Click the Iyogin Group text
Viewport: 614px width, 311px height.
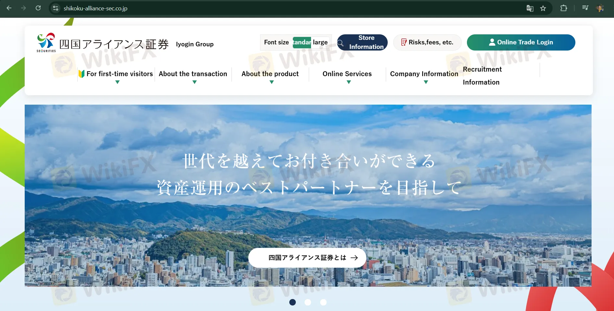[x=195, y=44]
